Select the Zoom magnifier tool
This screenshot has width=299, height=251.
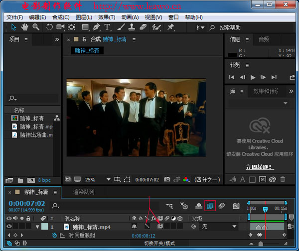coord(36,27)
